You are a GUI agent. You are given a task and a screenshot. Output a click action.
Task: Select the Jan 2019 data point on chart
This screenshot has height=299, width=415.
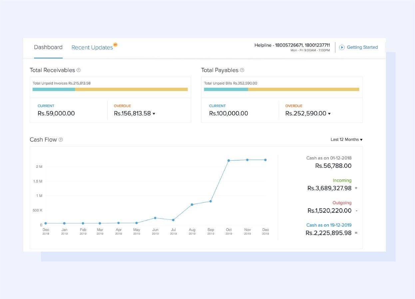(x=64, y=223)
